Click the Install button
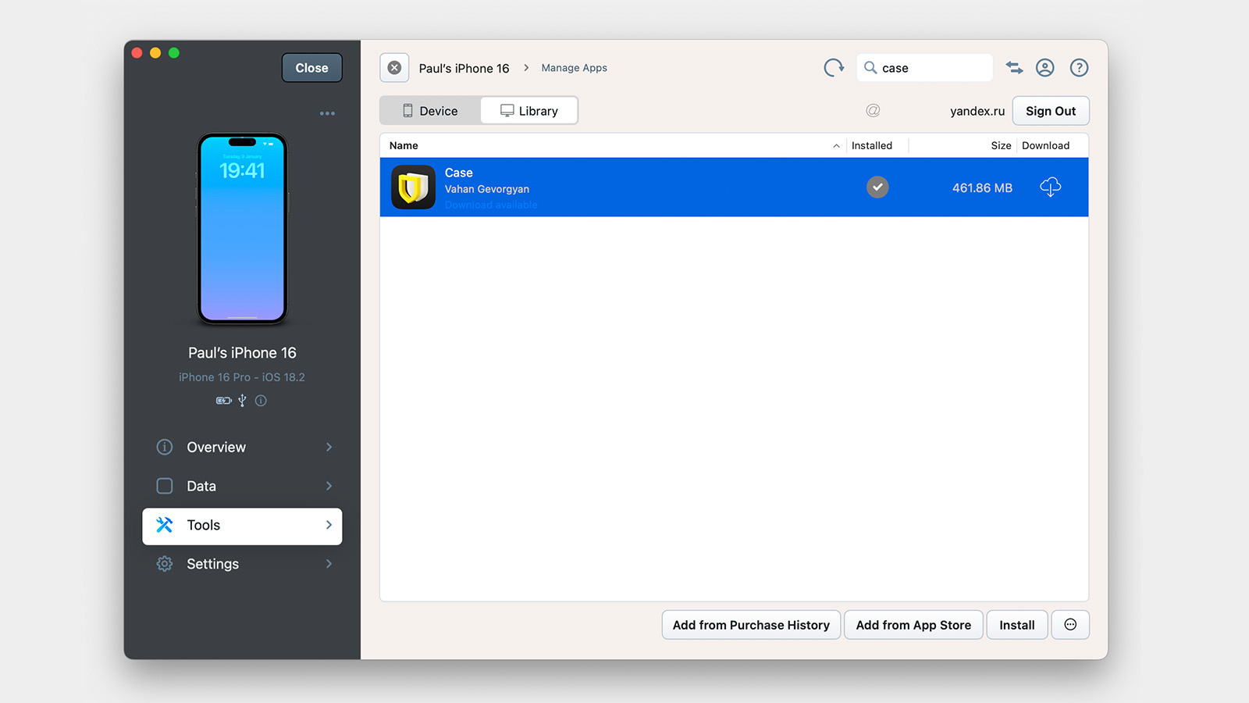The image size is (1249, 703). click(1017, 625)
